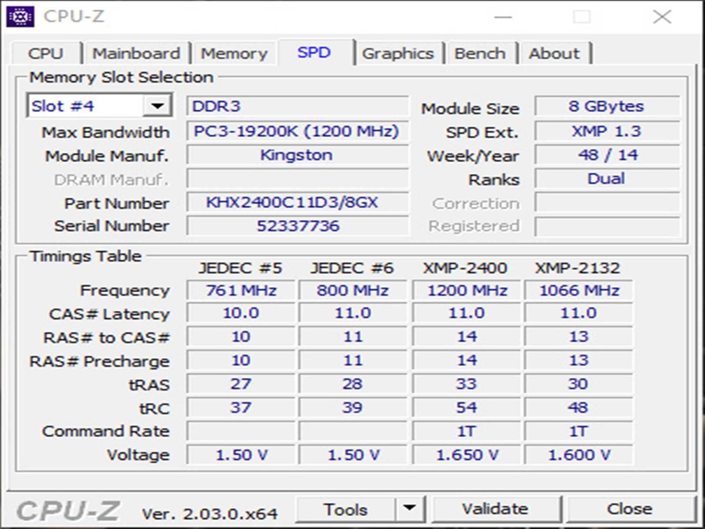The width and height of the screenshot is (705, 529).
Task: Click the JEDEC #5 tRC value 37
Action: [241, 408]
